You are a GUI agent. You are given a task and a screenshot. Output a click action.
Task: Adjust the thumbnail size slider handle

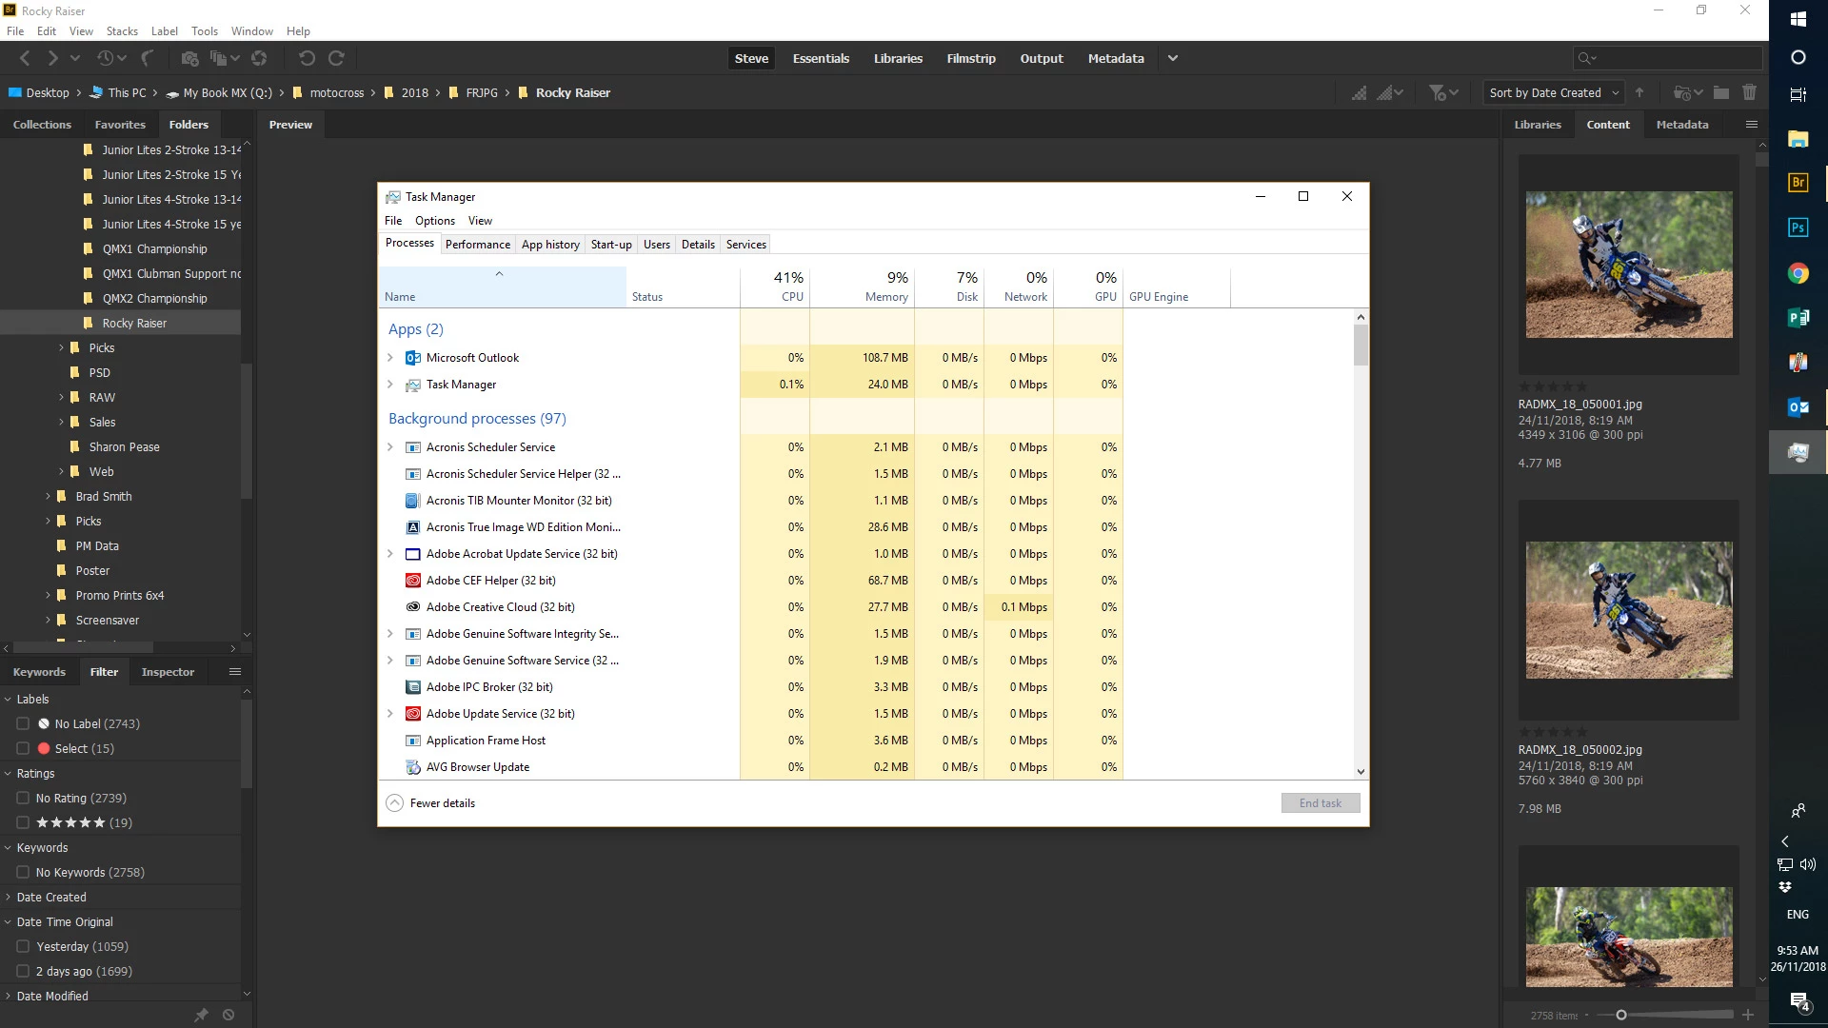[1621, 1015]
